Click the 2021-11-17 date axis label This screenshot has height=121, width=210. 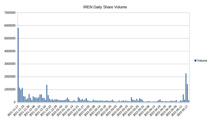point(13,111)
